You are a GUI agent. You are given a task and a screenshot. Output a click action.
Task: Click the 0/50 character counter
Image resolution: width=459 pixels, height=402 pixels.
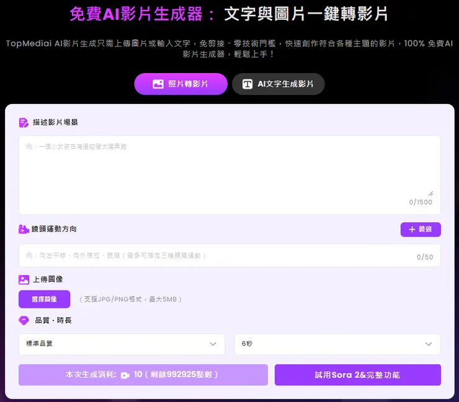tap(425, 257)
